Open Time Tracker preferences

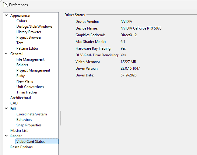click(27, 92)
